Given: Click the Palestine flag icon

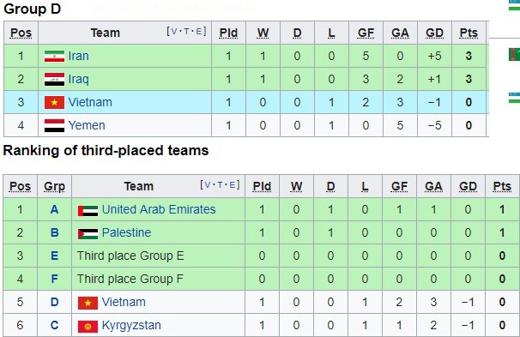Looking at the screenshot, I should coord(88,234).
